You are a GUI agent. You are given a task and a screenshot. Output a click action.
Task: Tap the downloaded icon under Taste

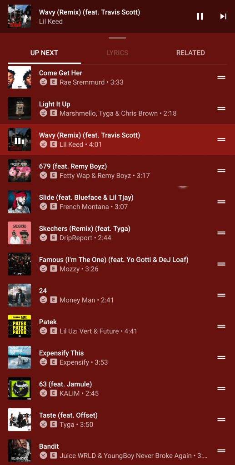click(44, 425)
